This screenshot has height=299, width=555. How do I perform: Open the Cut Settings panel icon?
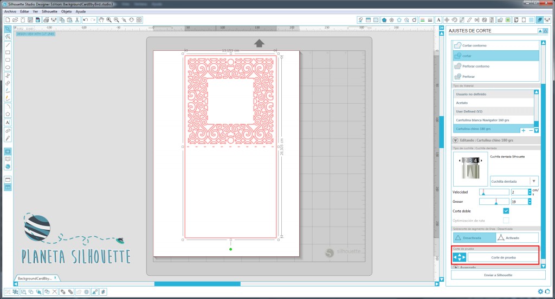click(539, 20)
